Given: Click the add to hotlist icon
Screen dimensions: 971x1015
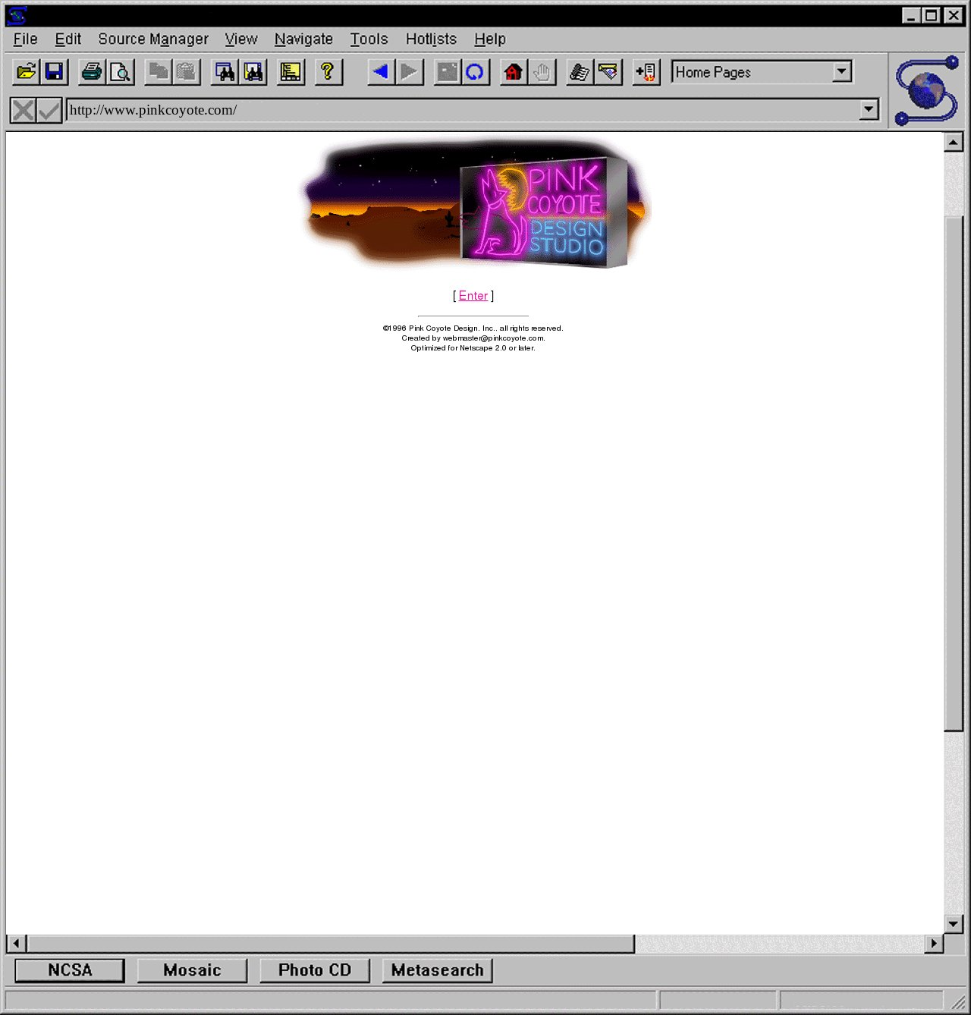Looking at the screenshot, I should (646, 72).
